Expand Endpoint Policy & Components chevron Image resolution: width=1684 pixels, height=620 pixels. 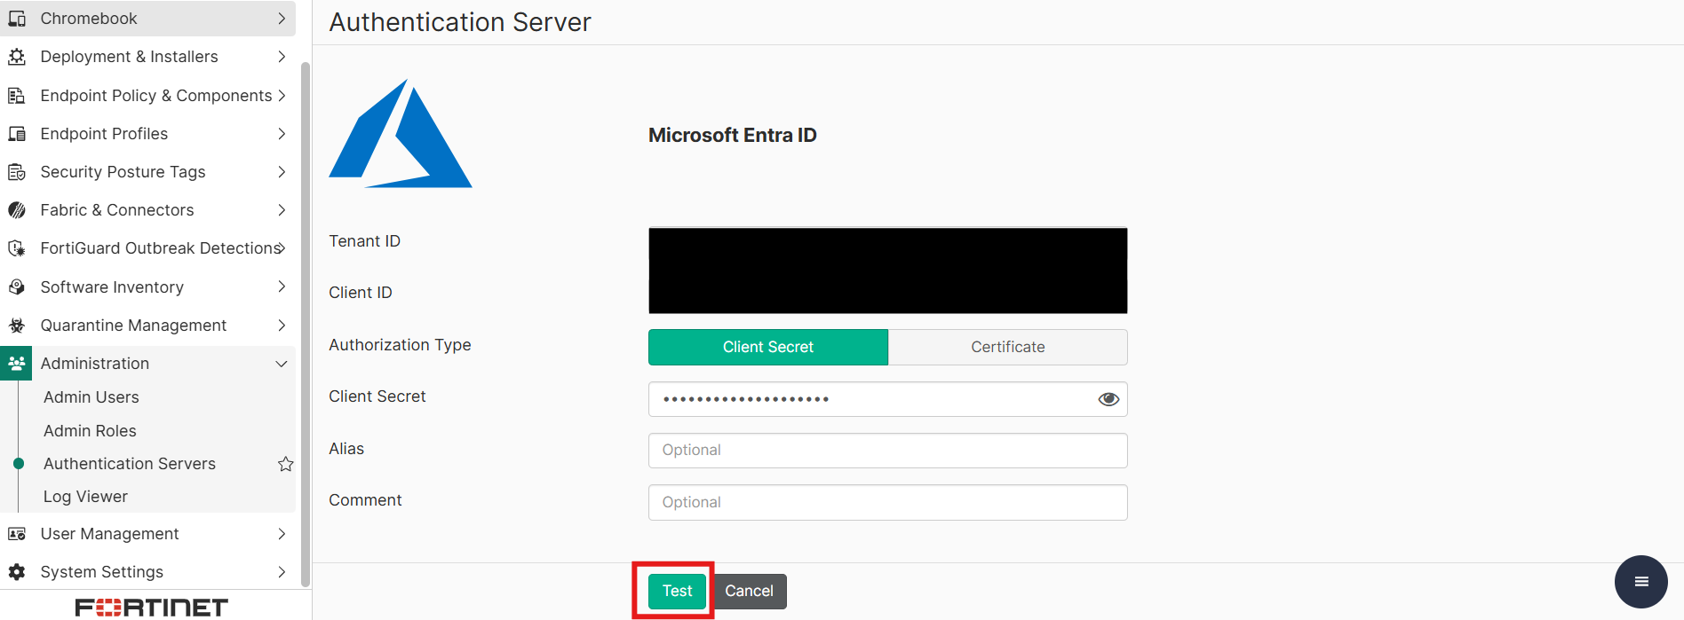coord(282,96)
